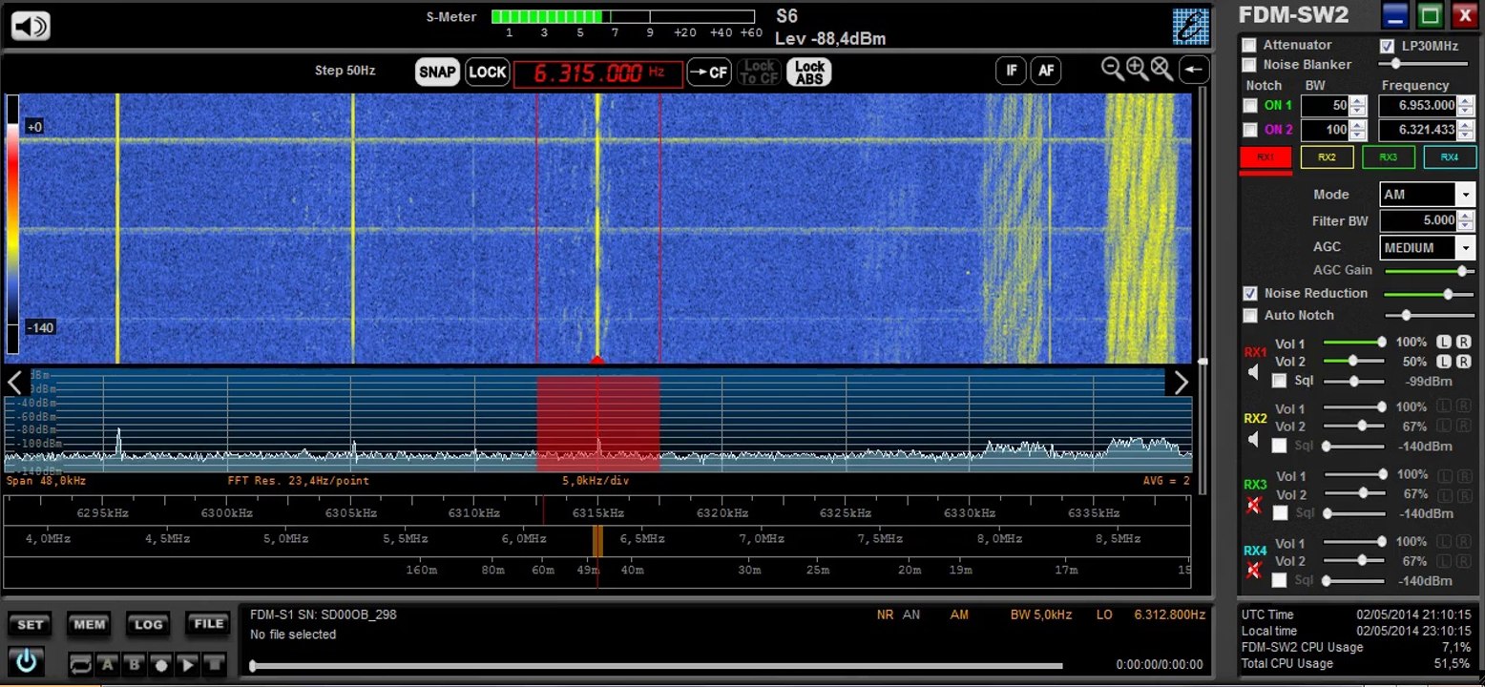Image resolution: width=1485 pixels, height=687 pixels.
Task: Toggle RX1 Vol 1 right channel R button
Action: pos(1463,343)
